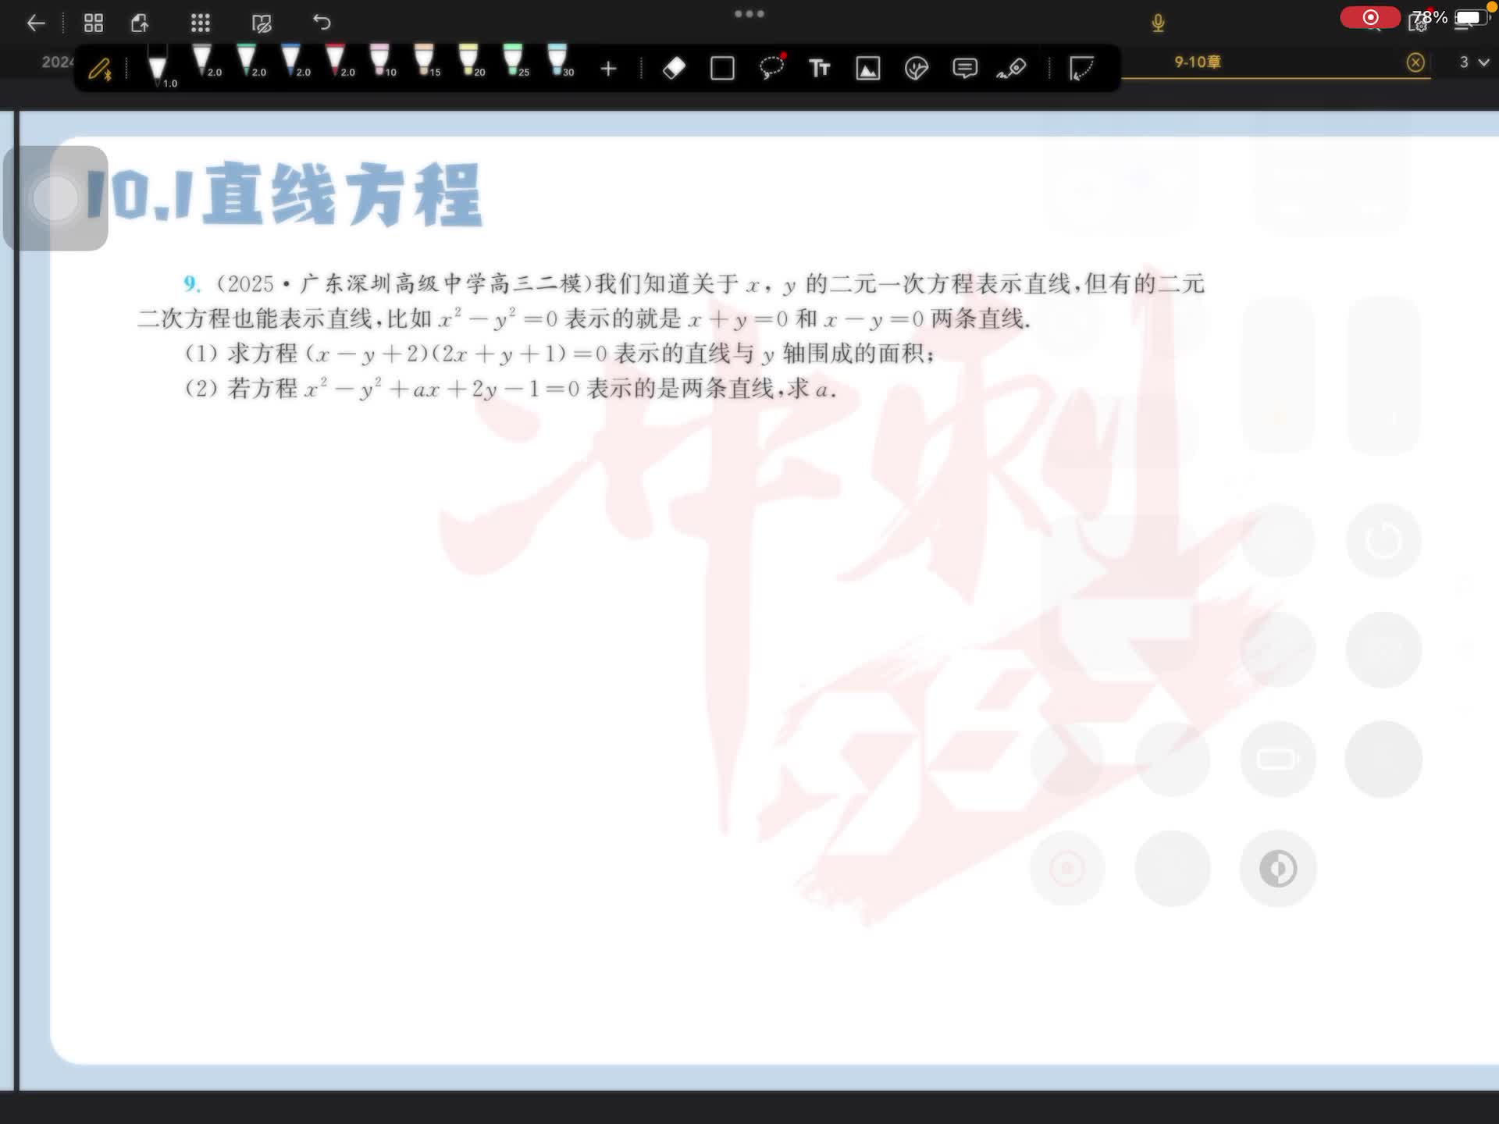Toggle microphone audio recording
The height and width of the screenshot is (1124, 1499).
1158,23
